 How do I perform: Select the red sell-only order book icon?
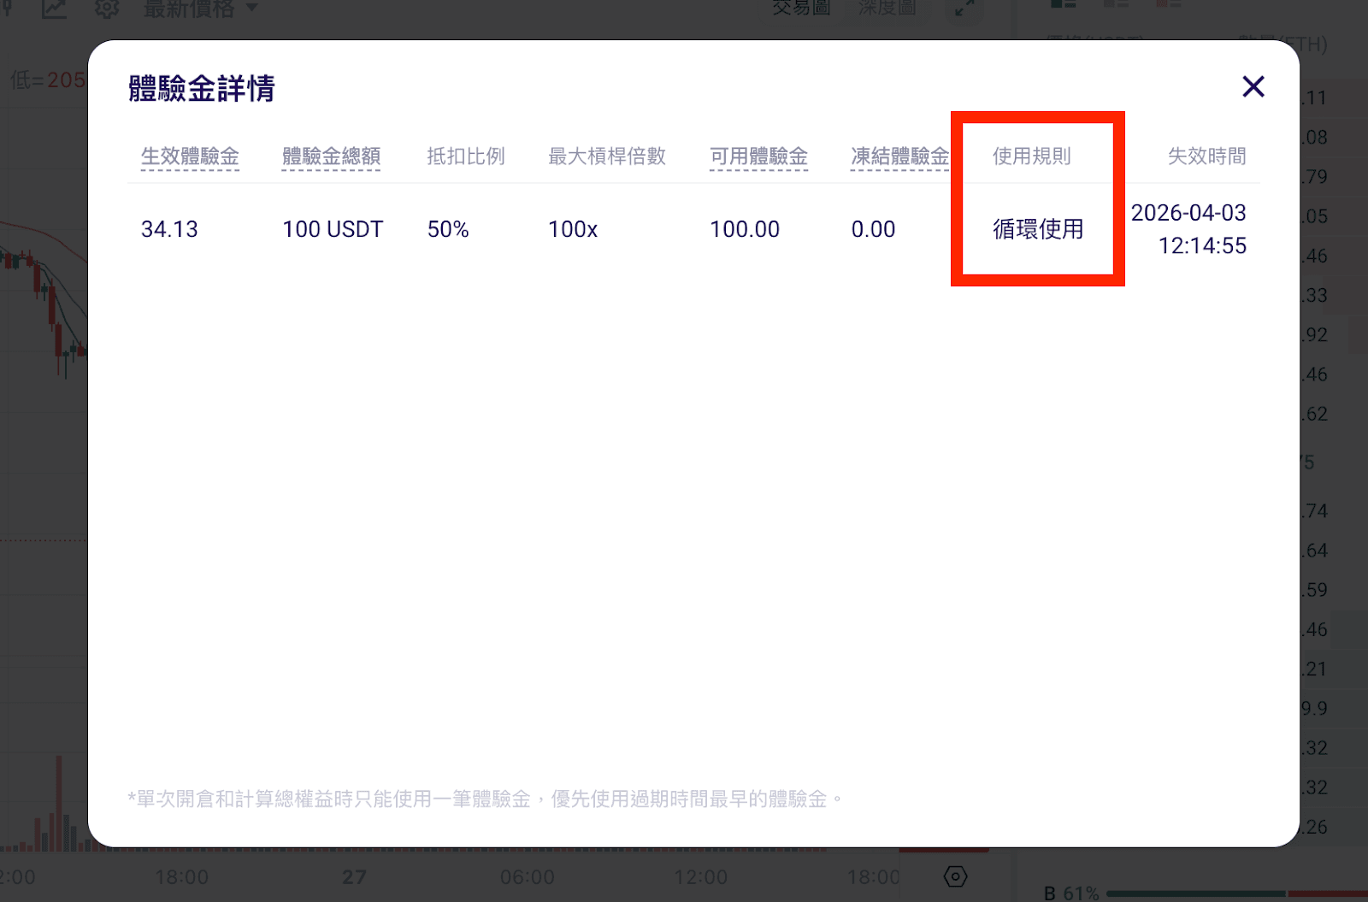click(1169, 4)
